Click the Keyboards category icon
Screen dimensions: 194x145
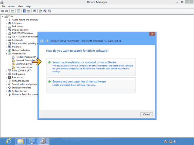coord(10,40)
